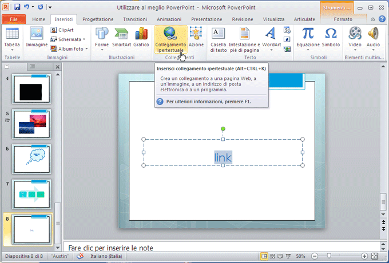Click the zoom in plus button
389x263 pixels.
364,256
